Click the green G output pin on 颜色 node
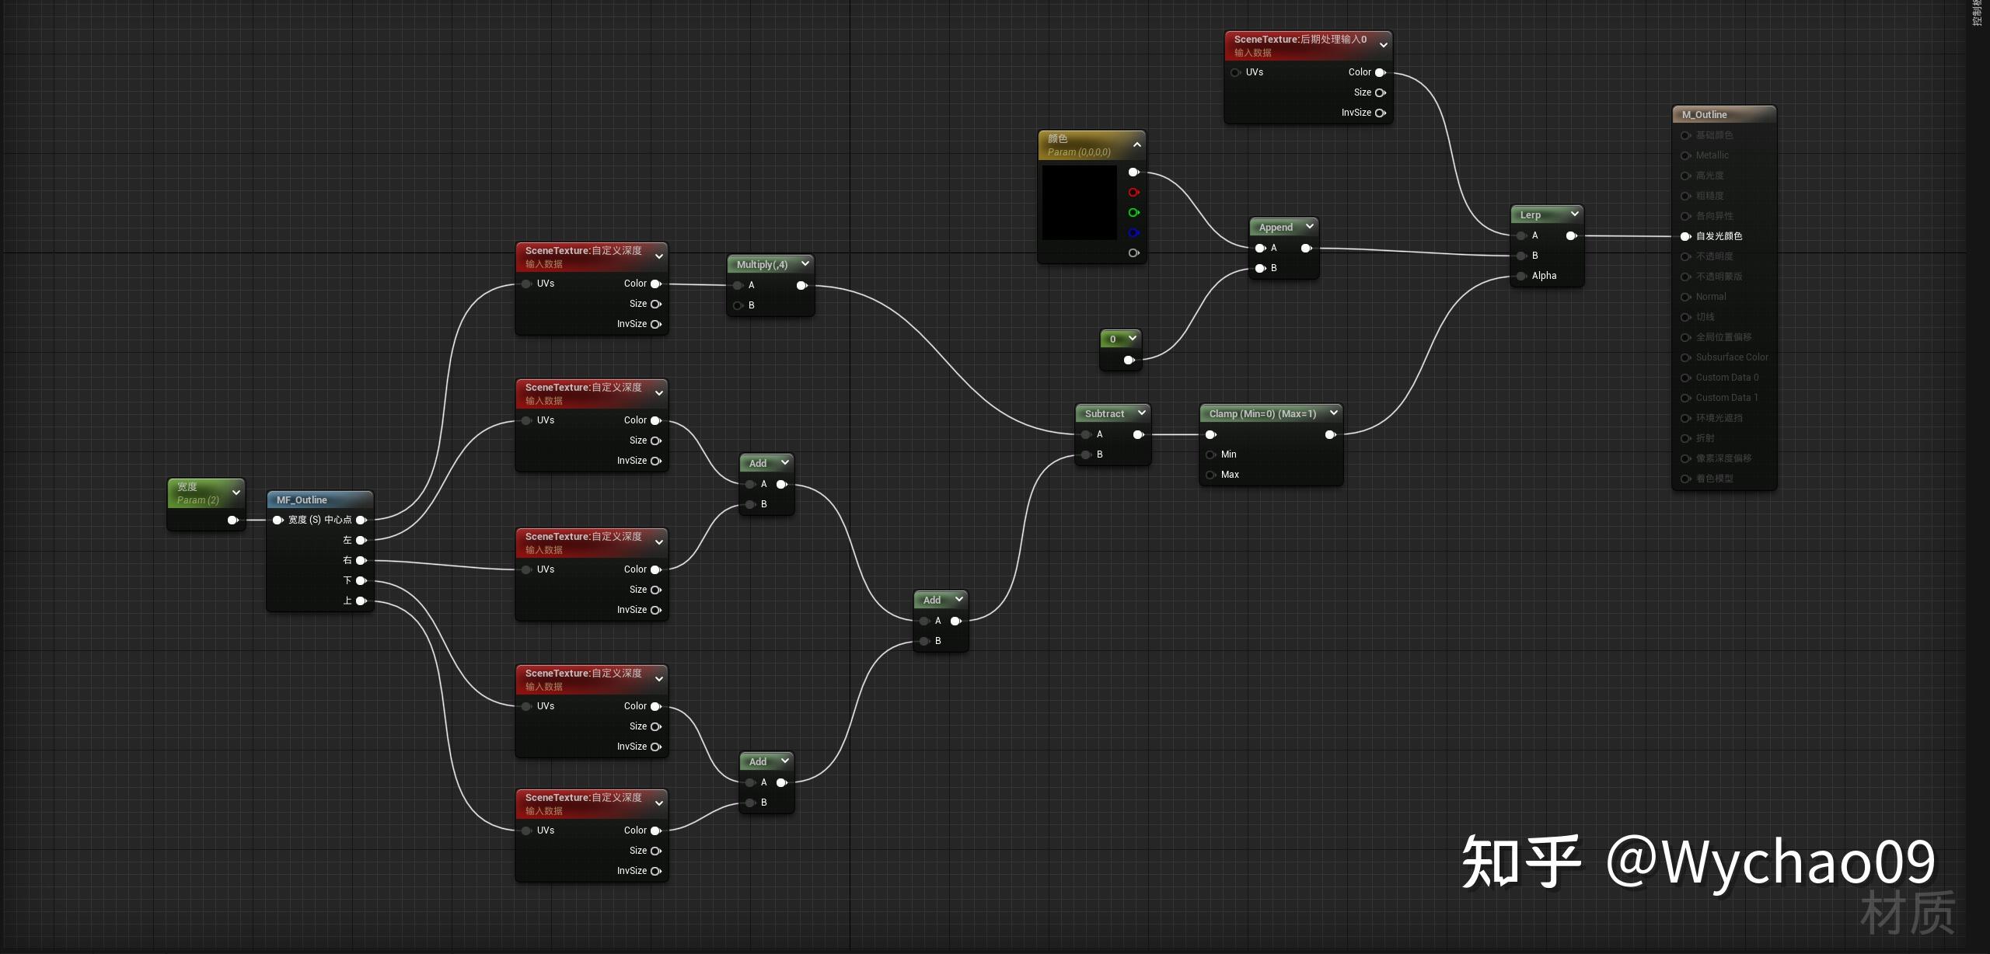The image size is (1990, 954). (1134, 212)
